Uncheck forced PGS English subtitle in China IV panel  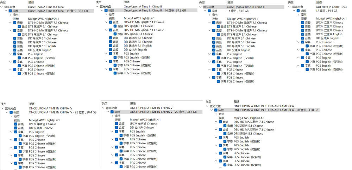pyautogui.click(x=20, y=136)
